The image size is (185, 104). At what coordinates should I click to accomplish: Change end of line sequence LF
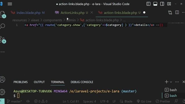(x=114, y=101)
